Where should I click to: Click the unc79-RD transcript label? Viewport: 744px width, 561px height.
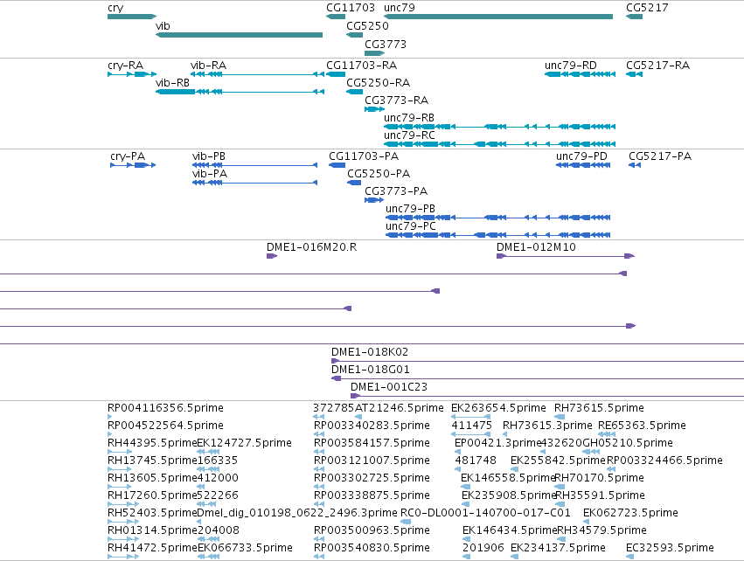[x=570, y=66]
